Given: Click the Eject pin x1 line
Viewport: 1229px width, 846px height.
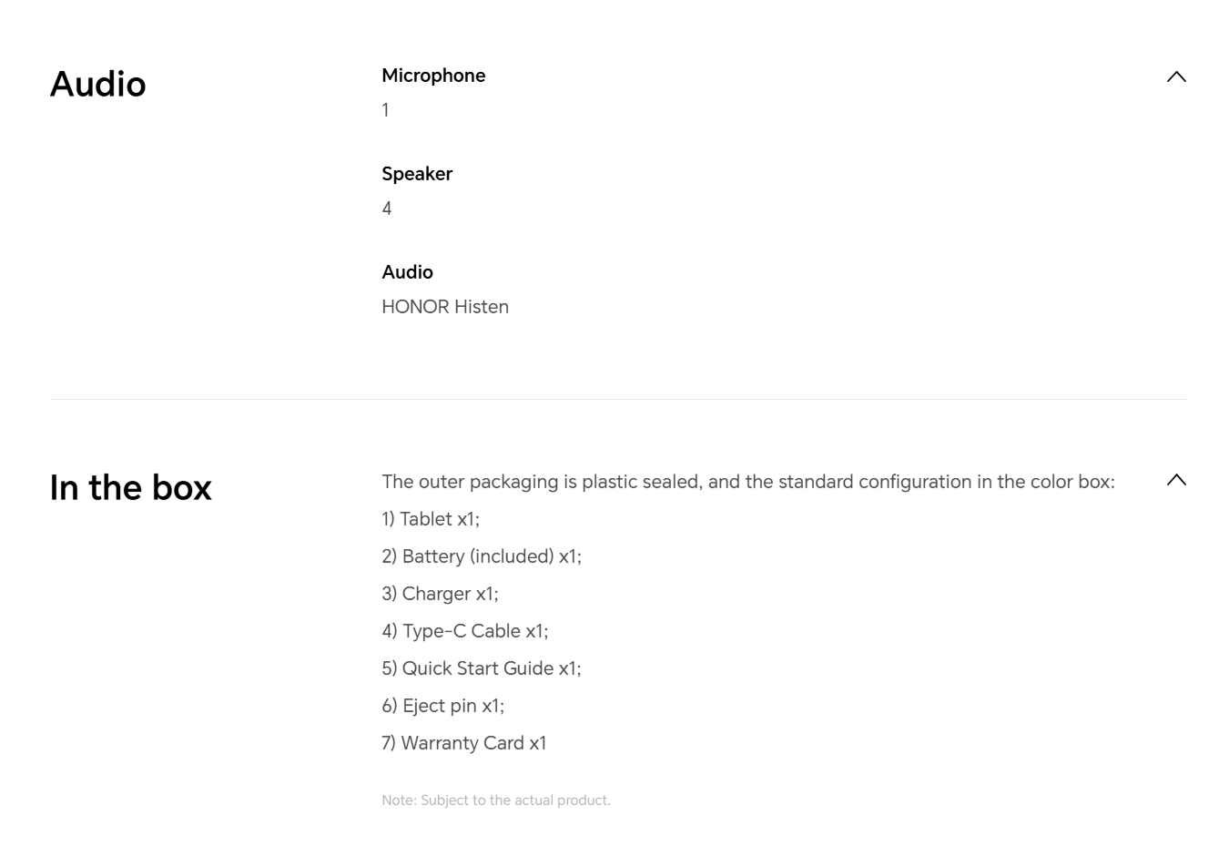Looking at the screenshot, I should [x=442, y=706].
